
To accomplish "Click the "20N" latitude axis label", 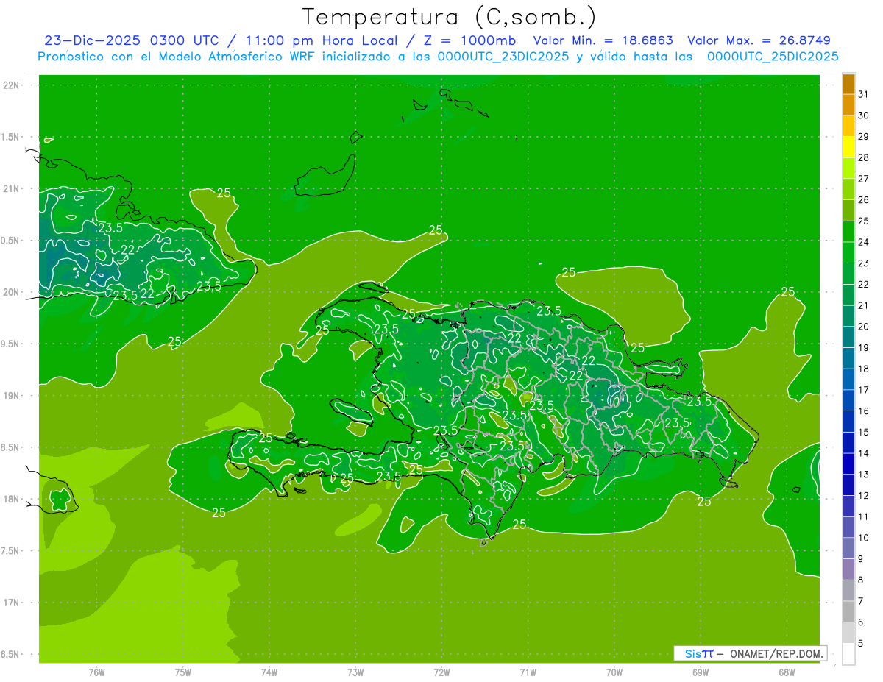I will click(x=12, y=292).
